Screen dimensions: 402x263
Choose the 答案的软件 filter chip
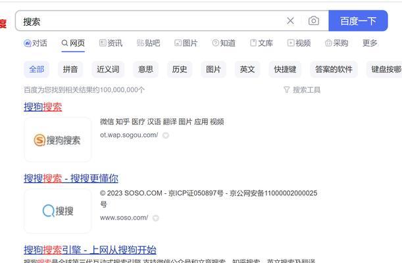tap(334, 69)
